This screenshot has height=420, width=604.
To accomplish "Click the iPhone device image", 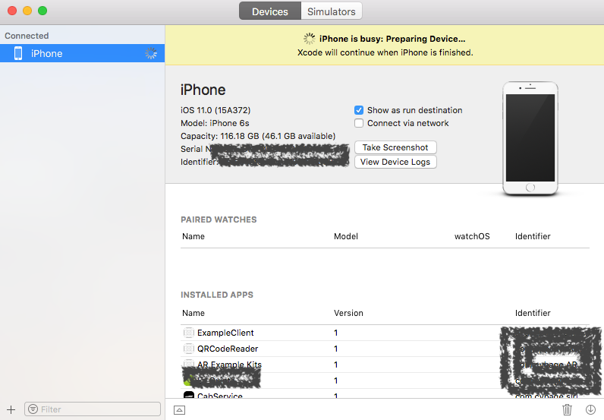I will pos(530,138).
